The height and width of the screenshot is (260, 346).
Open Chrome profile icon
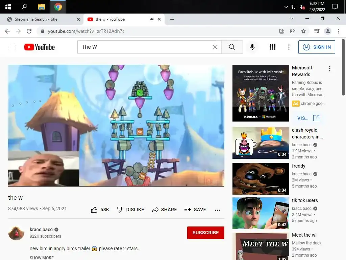328,31
